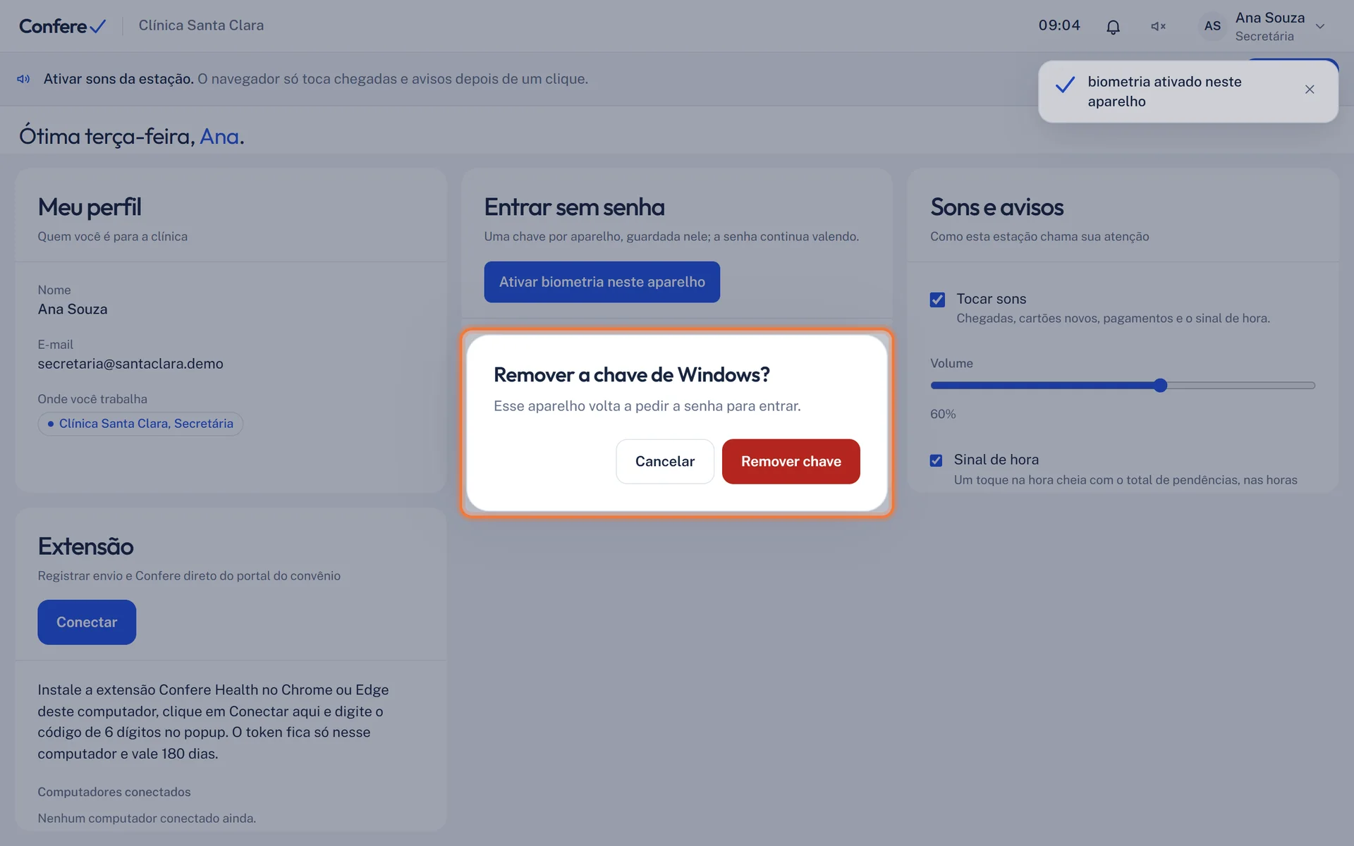Image resolution: width=1354 pixels, height=846 pixels.
Task: Click Ativar sons da estação banner text
Action: pos(118,79)
